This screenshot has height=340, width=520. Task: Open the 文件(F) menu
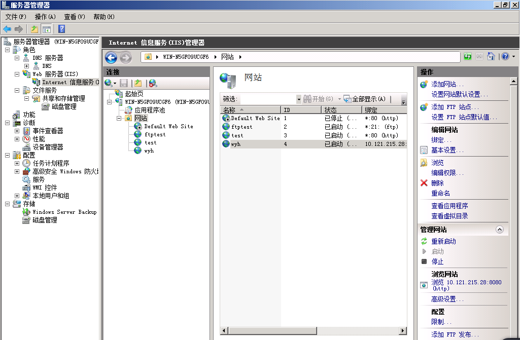16,17
